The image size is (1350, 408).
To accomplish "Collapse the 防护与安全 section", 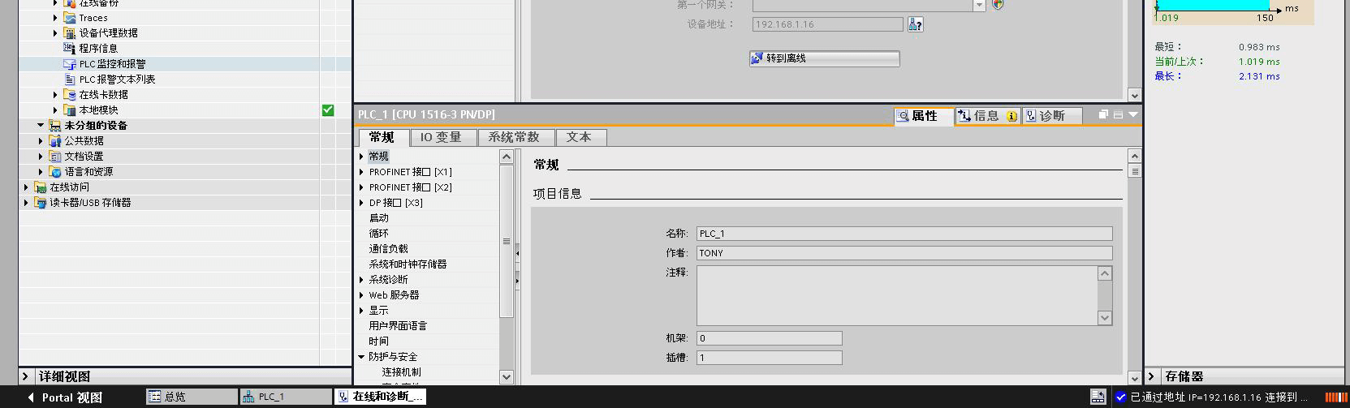I will tap(362, 357).
